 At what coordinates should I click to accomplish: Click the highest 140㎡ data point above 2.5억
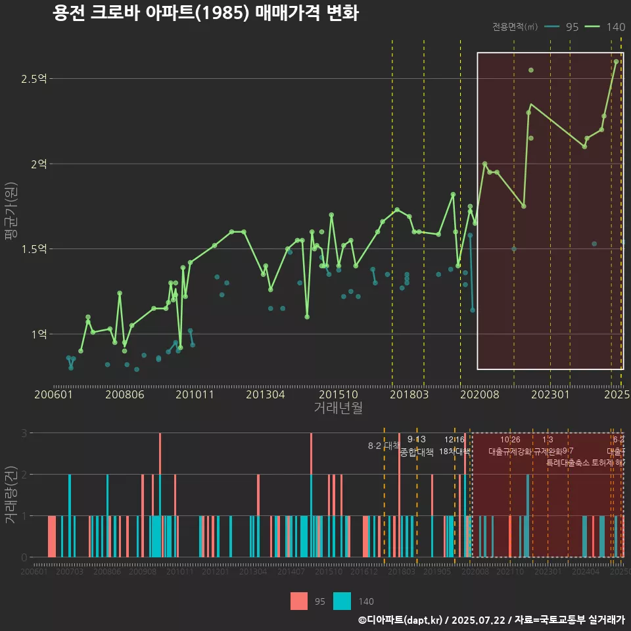click(x=616, y=62)
